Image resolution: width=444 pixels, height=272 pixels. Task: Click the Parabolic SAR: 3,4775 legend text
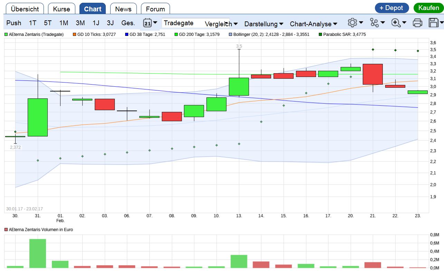(x=344, y=35)
